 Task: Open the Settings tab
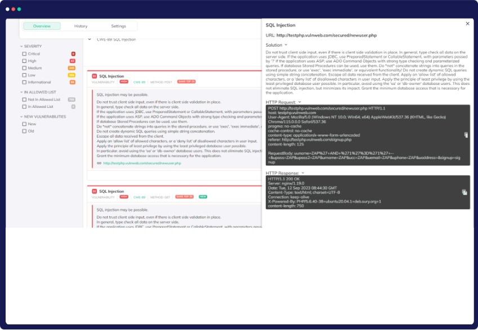pyautogui.click(x=118, y=26)
